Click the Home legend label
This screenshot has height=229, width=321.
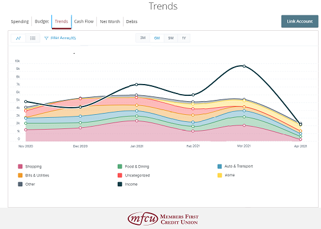click(x=230, y=175)
